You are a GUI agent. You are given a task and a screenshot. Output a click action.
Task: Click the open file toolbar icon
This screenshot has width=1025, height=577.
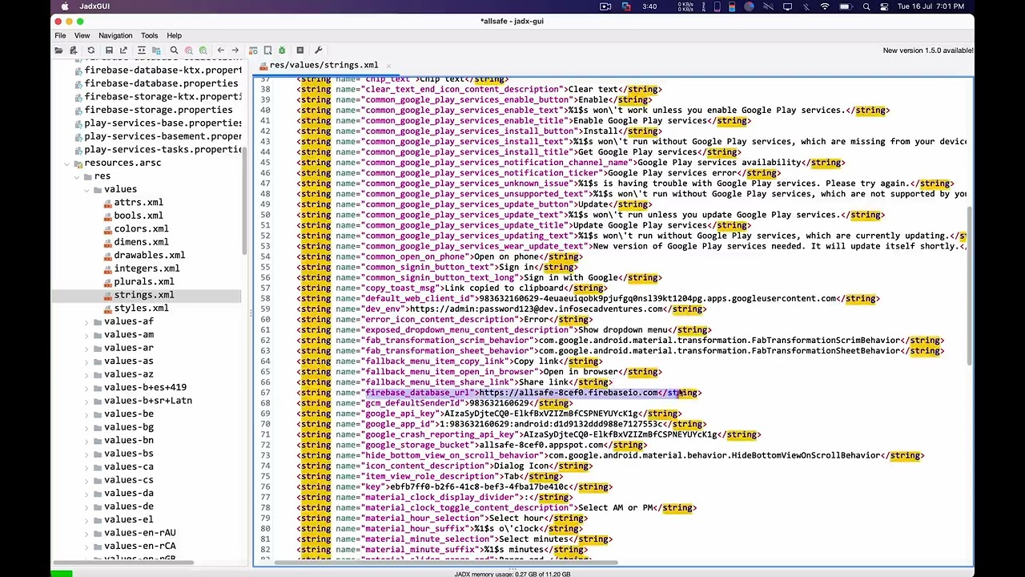(x=59, y=50)
